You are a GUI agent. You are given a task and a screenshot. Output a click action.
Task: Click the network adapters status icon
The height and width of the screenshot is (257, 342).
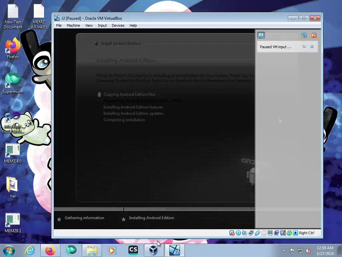pyautogui.click(x=251, y=233)
